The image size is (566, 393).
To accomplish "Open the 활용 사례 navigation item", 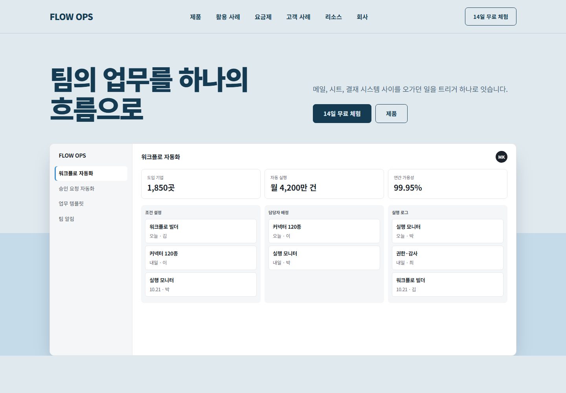I will [x=228, y=17].
